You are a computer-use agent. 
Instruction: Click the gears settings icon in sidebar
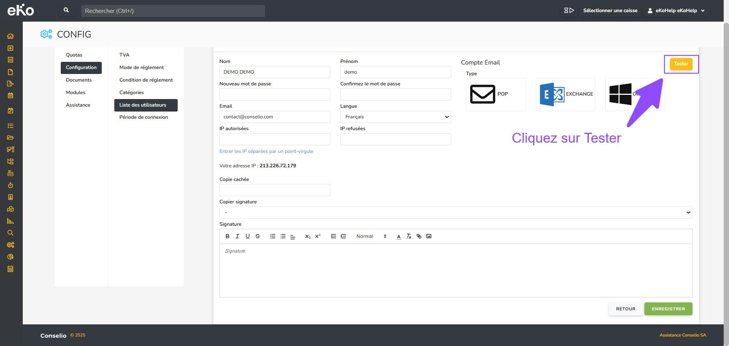click(10, 245)
